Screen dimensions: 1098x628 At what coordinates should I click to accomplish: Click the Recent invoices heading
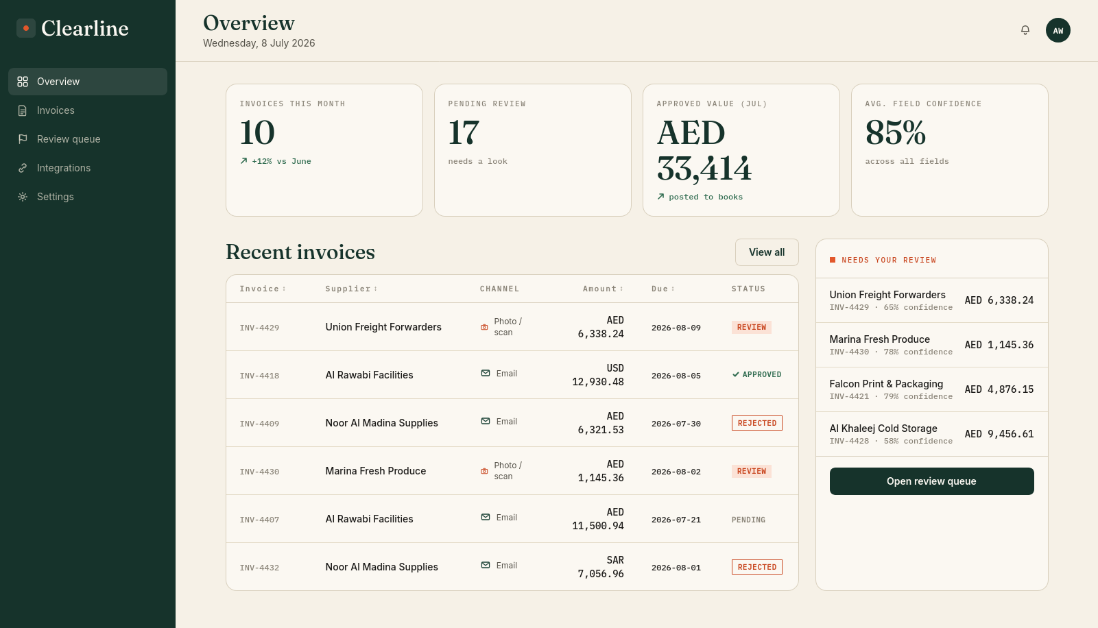point(300,252)
